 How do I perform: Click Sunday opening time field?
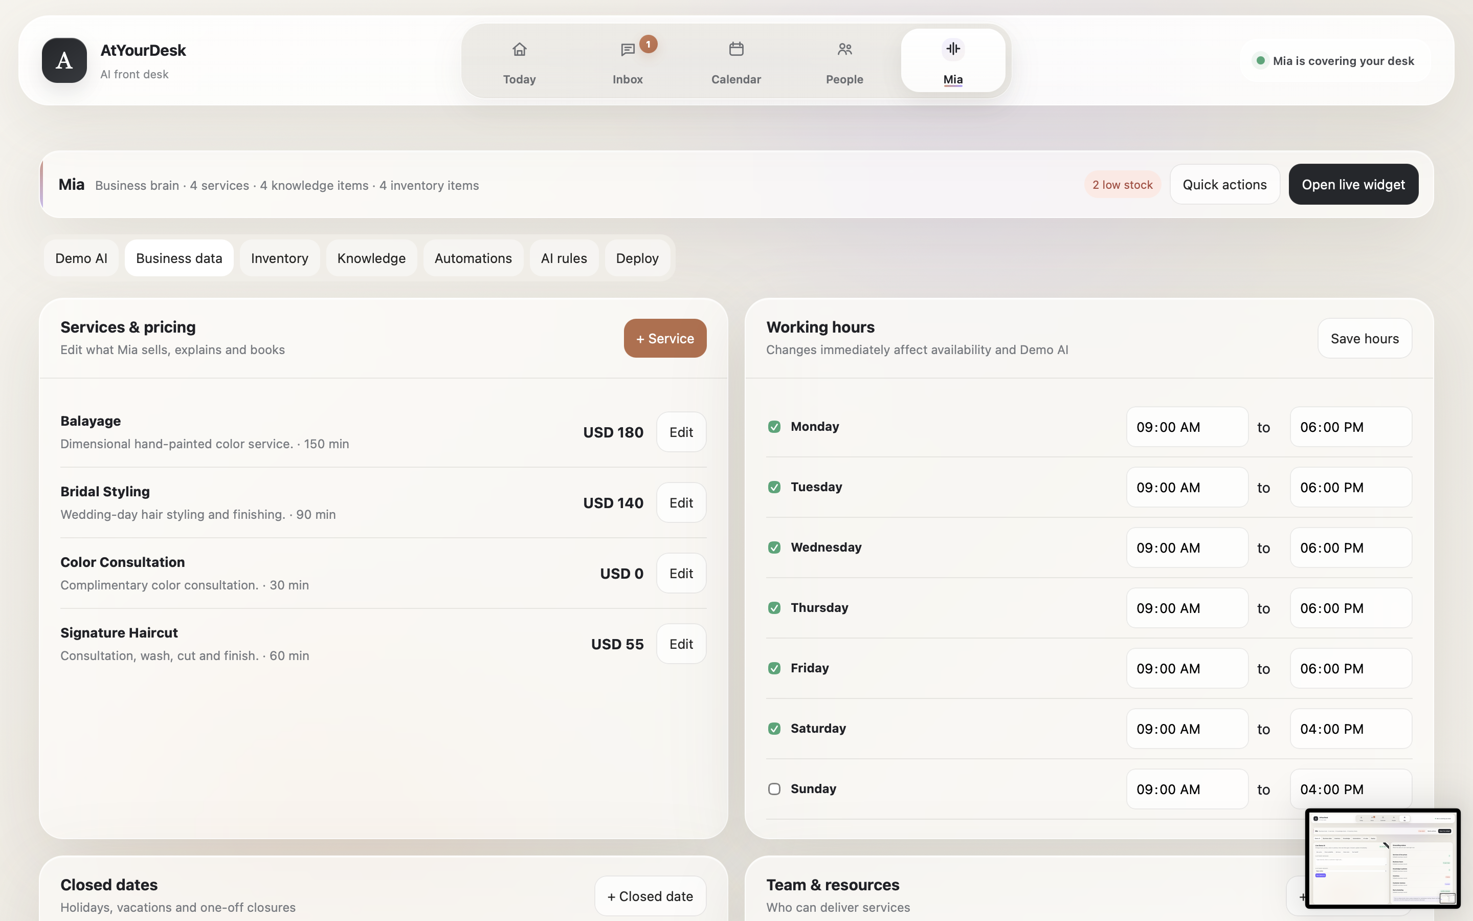(x=1187, y=788)
